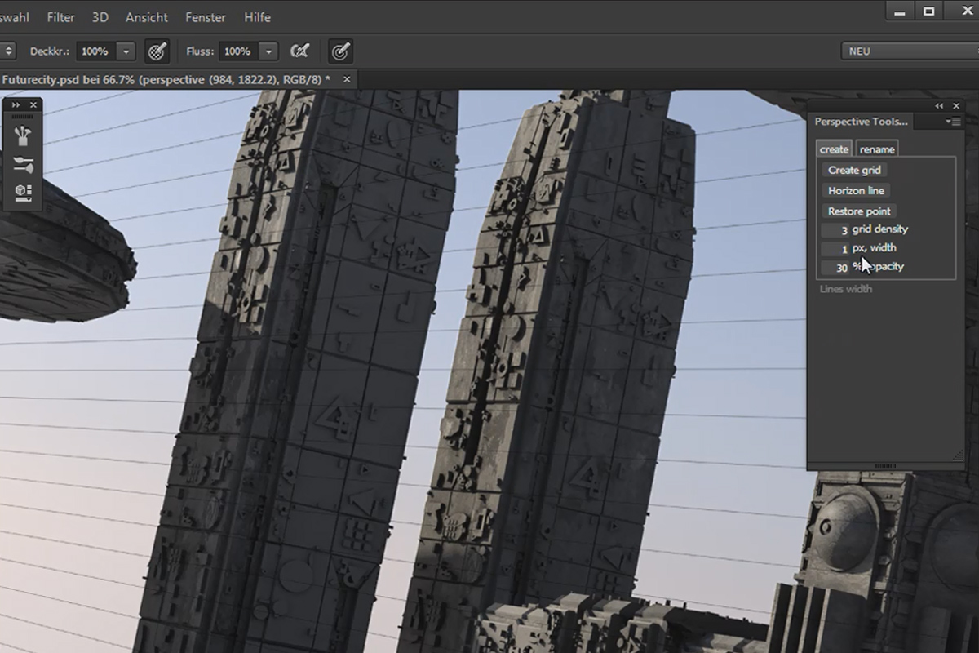
Task: Click the Deckkr. 100% value field
Action: tap(96, 51)
